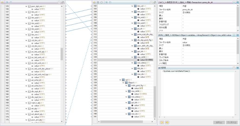Collapse the src_trd_unit_qty node in left tree
Screen dimensions: 240x126
pos(26,51)
